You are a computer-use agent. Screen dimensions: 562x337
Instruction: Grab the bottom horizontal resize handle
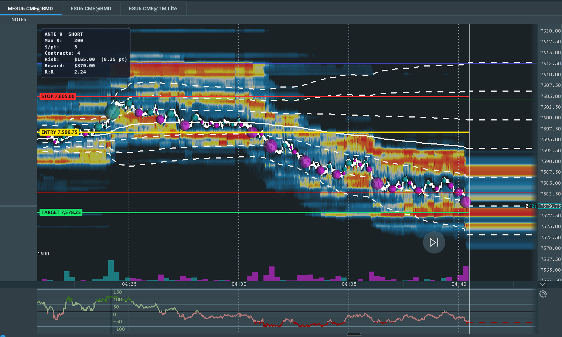coord(354,334)
